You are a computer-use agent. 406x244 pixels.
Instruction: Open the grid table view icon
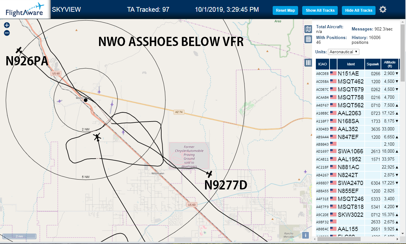click(308, 39)
